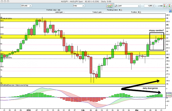Increase quantity with stepper up arrow
Viewport: 172px width, 111px height.
tap(154, 5)
